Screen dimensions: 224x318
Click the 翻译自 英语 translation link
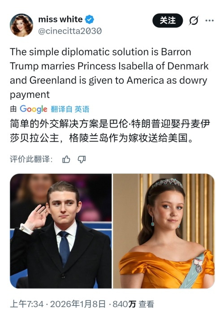[70, 109]
